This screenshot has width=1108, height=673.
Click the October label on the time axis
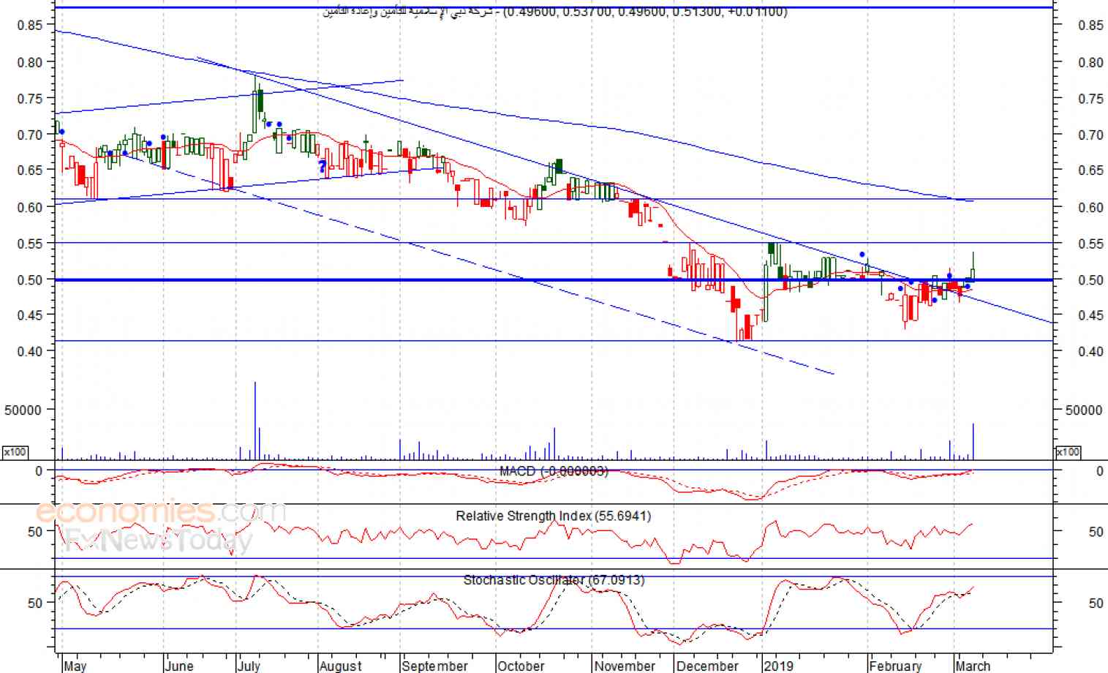pyautogui.click(x=521, y=666)
